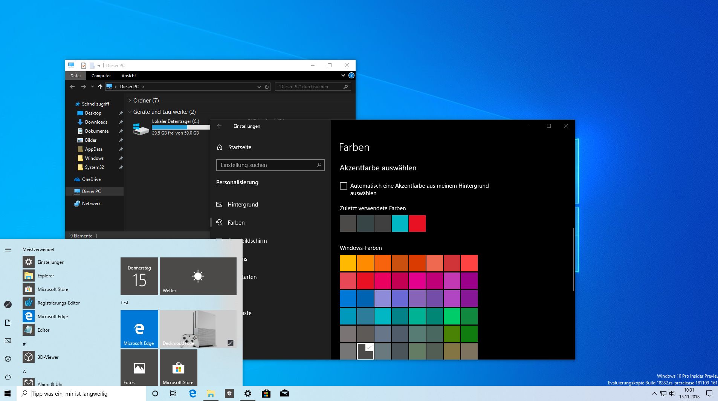Click the power icon in Start menu
This screenshot has height=401, width=718.
[x=8, y=377]
